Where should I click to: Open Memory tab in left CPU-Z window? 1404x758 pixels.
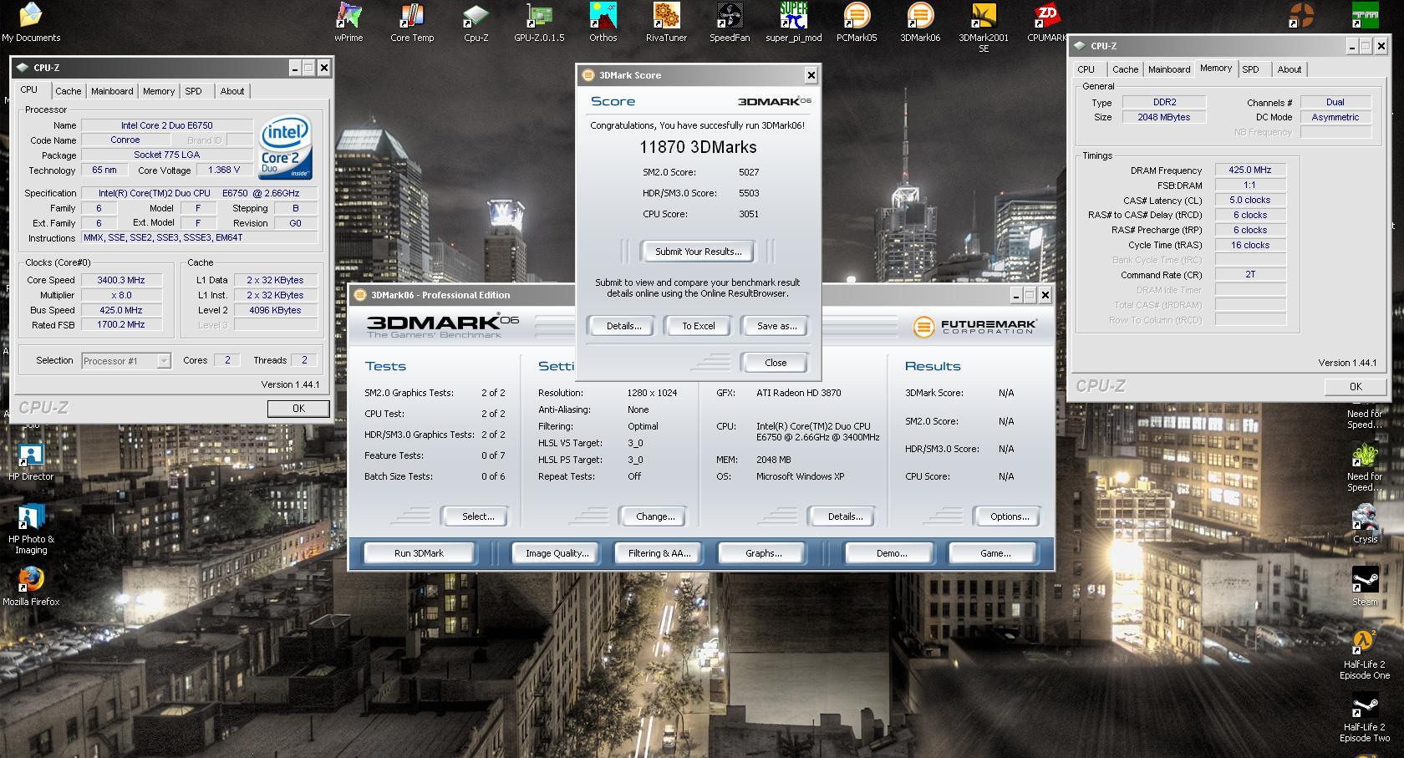point(159,91)
